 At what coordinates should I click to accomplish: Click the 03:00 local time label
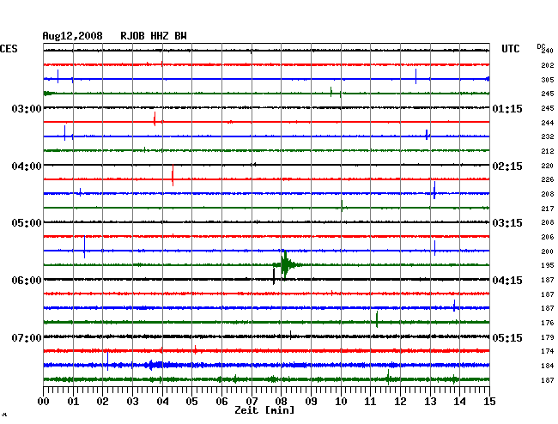point(27,108)
